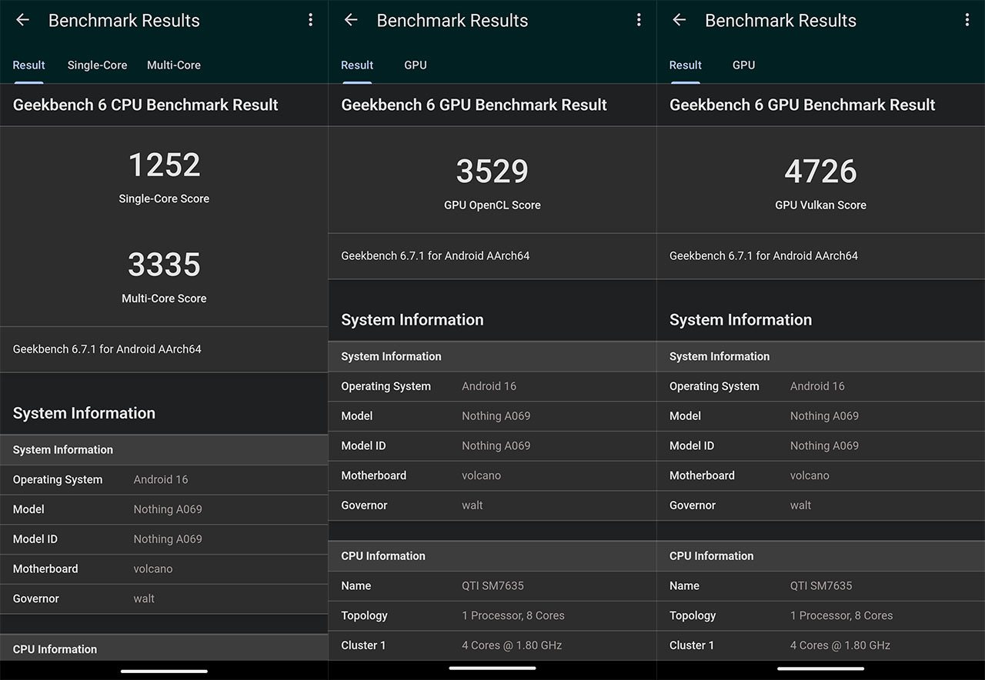Click the volcano motherboard value on the Vulkan screen
This screenshot has height=680, width=985.
pyautogui.click(x=810, y=476)
